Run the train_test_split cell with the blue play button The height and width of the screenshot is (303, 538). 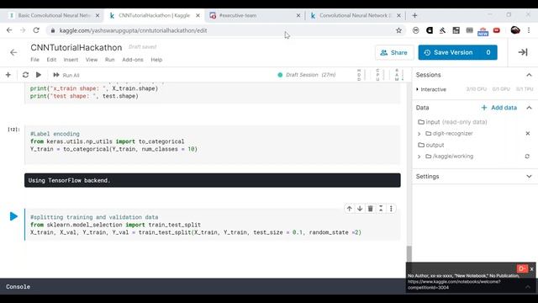(13, 216)
